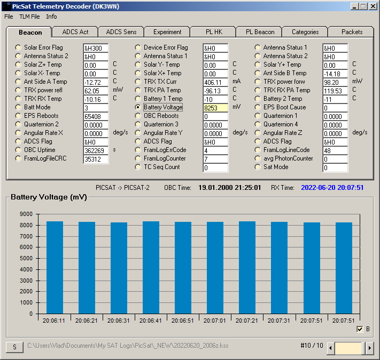Select TRX power forw radio button

pos(258,82)
